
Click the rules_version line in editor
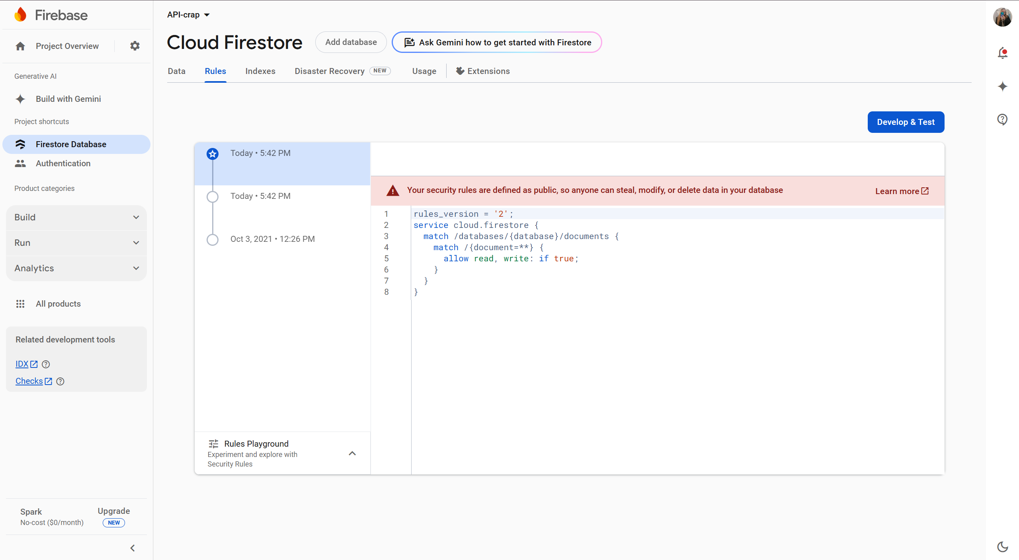click(x=464, y=214)
